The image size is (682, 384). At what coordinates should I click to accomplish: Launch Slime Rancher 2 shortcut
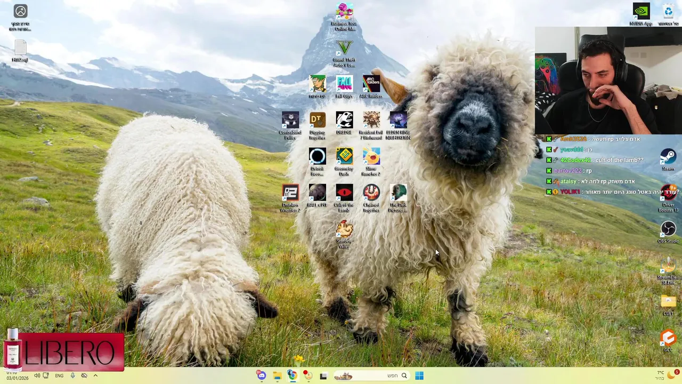coord(371,162)
